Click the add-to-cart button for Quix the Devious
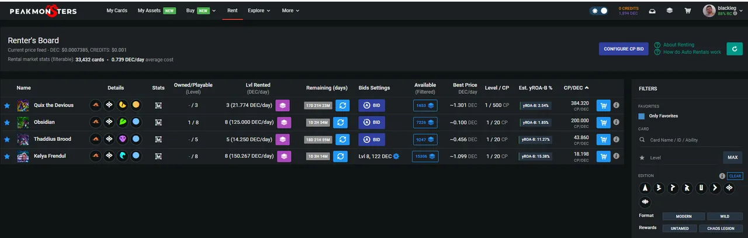This screenshot has height=238, width=748. (603, 105)
